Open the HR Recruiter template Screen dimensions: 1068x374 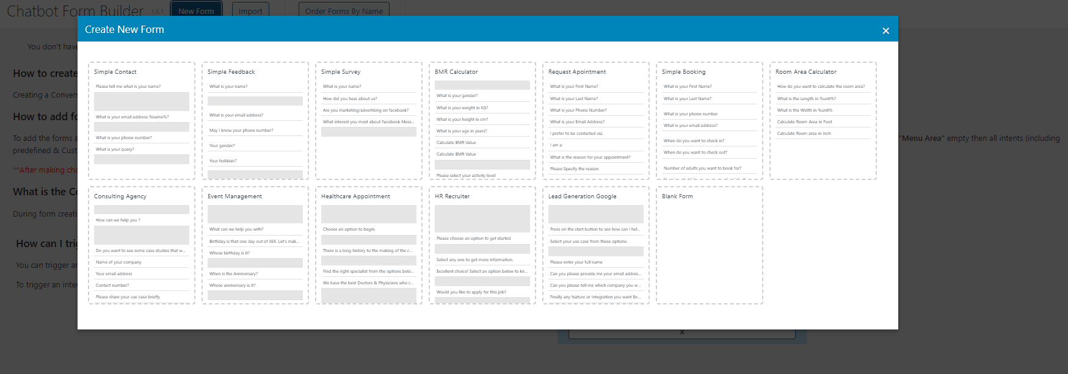(x=482, y=245)
